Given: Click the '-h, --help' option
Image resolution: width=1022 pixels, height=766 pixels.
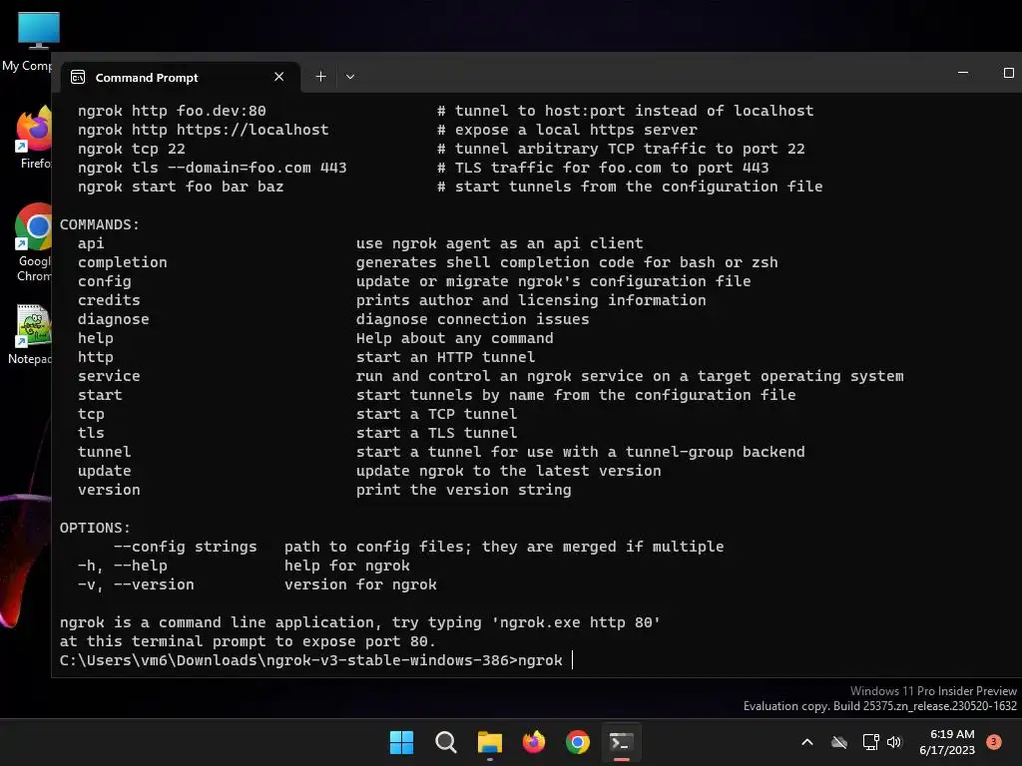Looking at the screenshot, I should [123, 566].
